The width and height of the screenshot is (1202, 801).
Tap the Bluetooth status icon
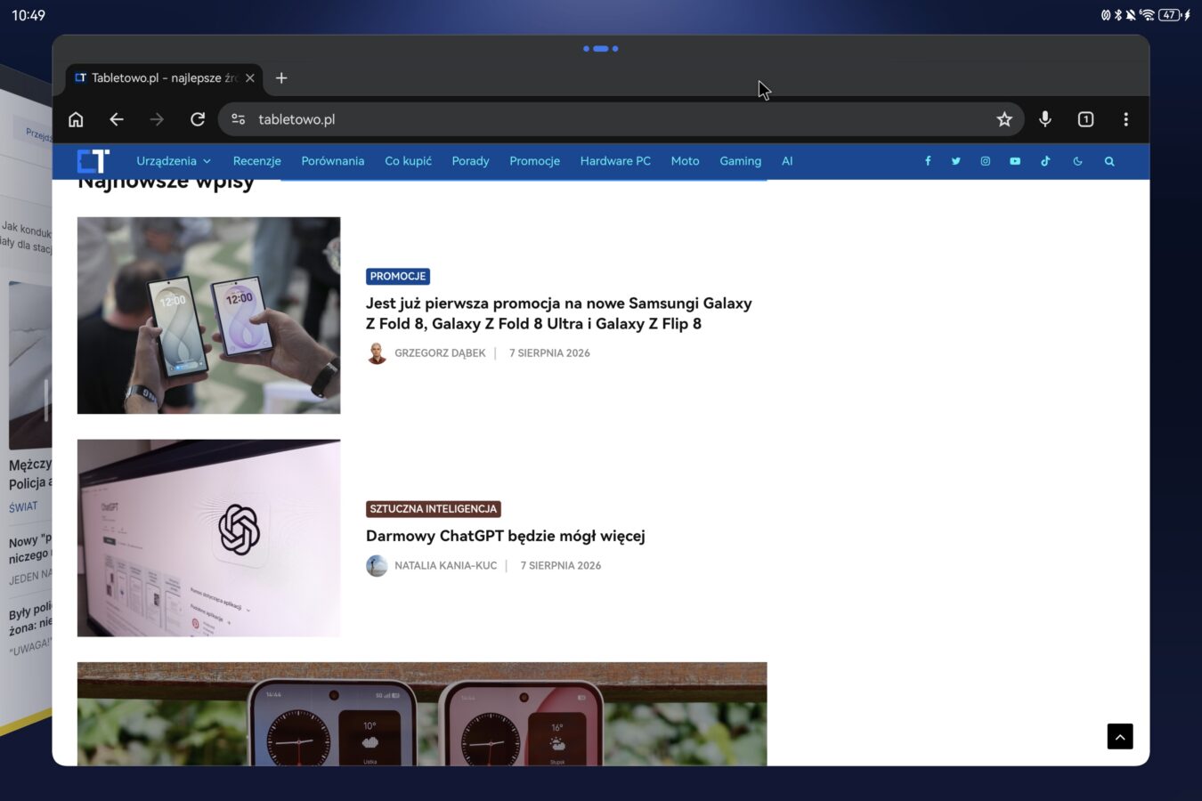(x=1118, y=15)
